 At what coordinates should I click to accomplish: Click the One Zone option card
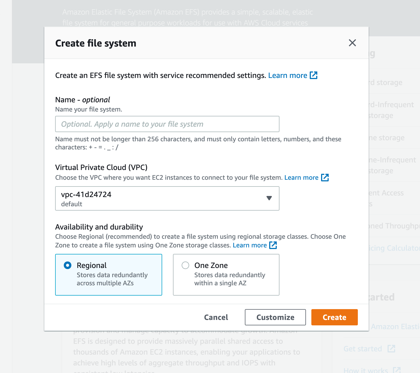[226, 274]
